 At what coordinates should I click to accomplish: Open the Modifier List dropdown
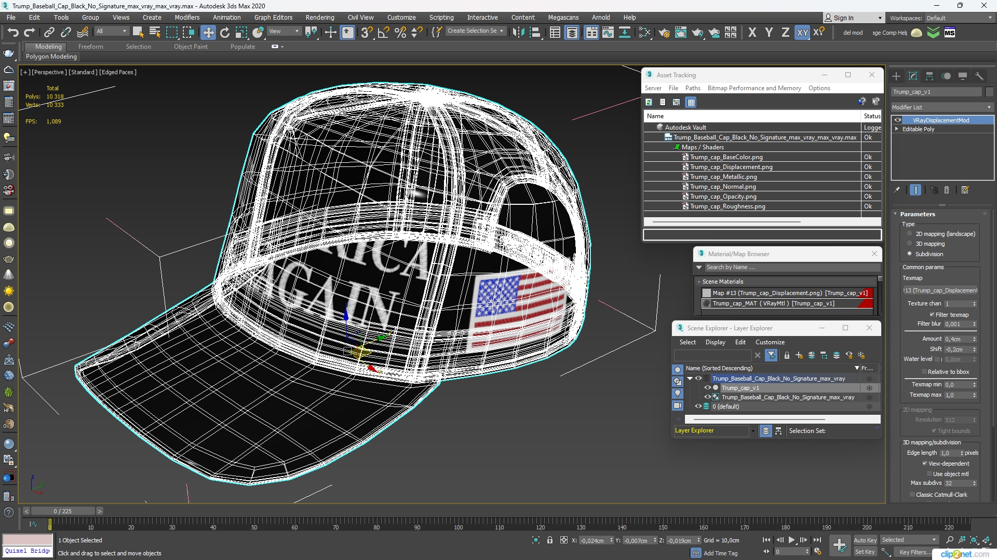[x=942, y=107]
